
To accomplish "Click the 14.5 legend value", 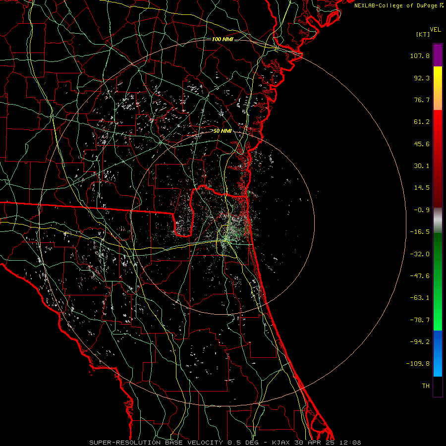I will 422,188.
